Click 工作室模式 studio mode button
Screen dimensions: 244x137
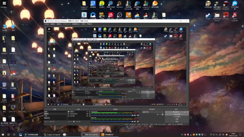(x=177, y=117)
